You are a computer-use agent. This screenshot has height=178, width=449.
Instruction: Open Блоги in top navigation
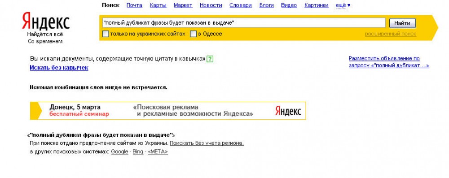pos(266,5)
